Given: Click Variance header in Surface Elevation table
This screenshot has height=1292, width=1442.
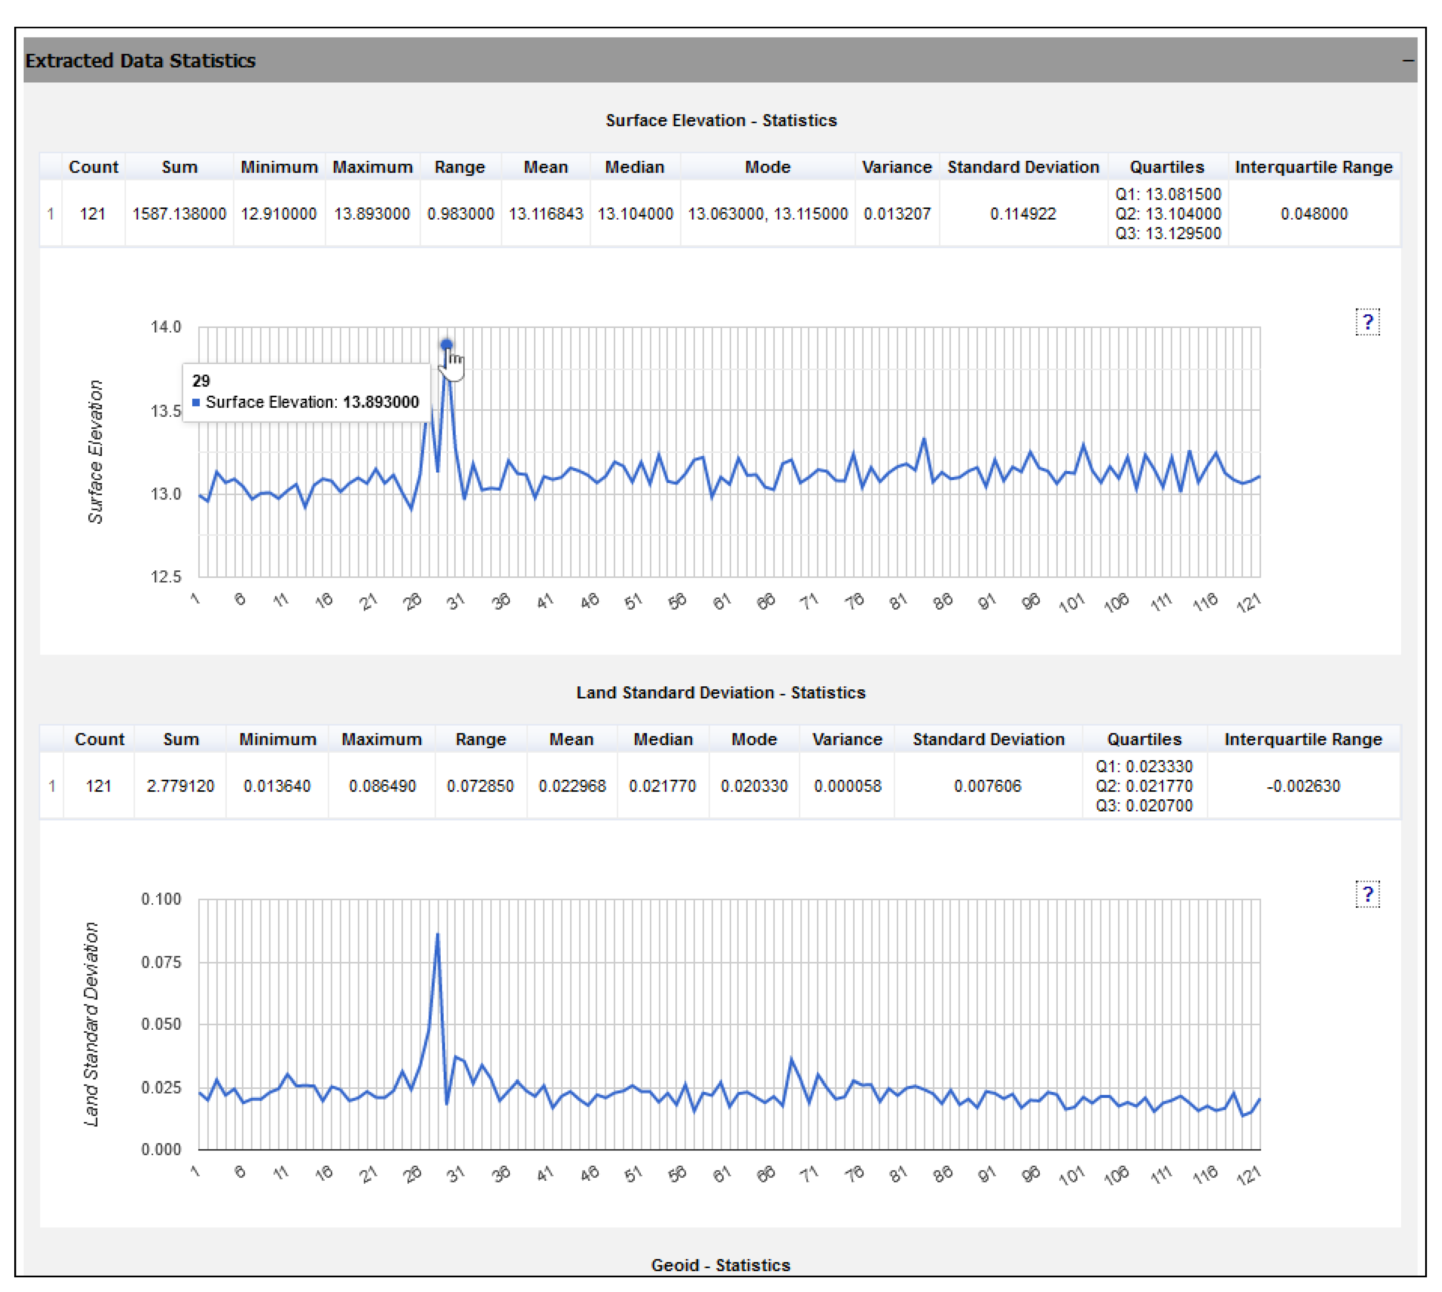Looking at the screenshot, I should [x=897, y=167].
